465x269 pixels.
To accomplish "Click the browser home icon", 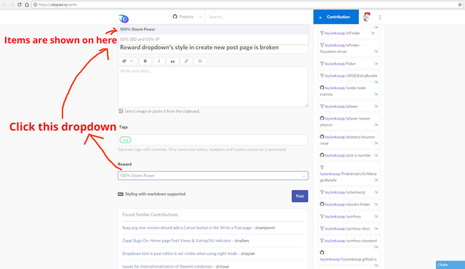I will click(27, 5).
